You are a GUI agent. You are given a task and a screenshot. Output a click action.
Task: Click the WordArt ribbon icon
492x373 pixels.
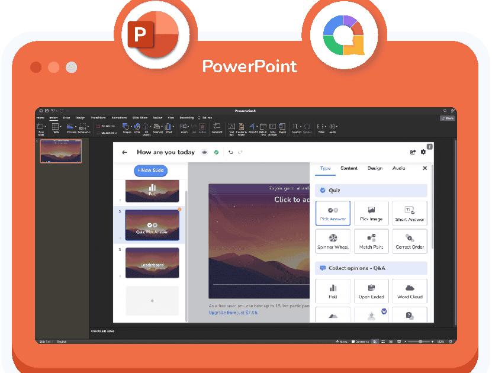click(x=252, y=127)
